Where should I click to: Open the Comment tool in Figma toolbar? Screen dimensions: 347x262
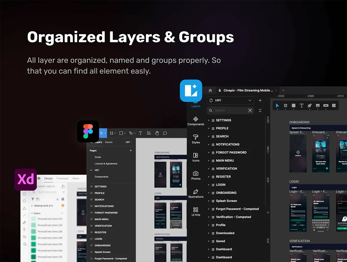[165, 133]
